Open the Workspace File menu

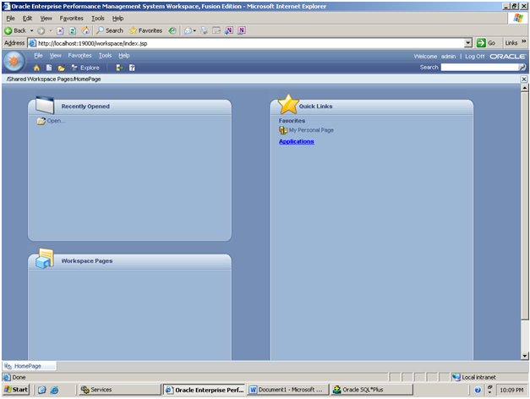click(38, 56)
